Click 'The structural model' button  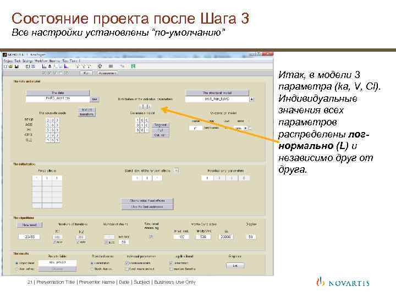(217, 93)
